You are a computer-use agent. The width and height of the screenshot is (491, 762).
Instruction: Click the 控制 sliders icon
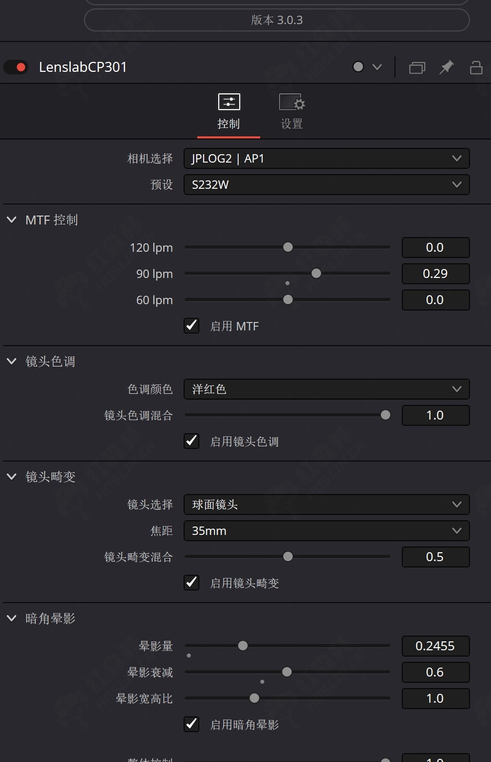point(229,102)
